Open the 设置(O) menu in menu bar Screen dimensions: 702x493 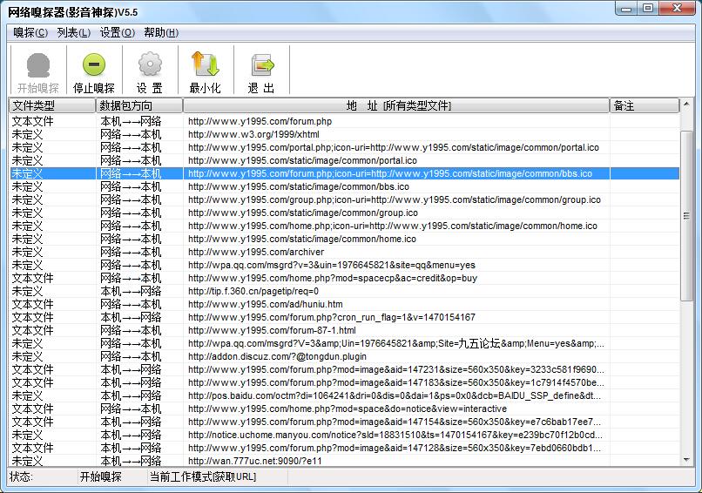point(117,32)
